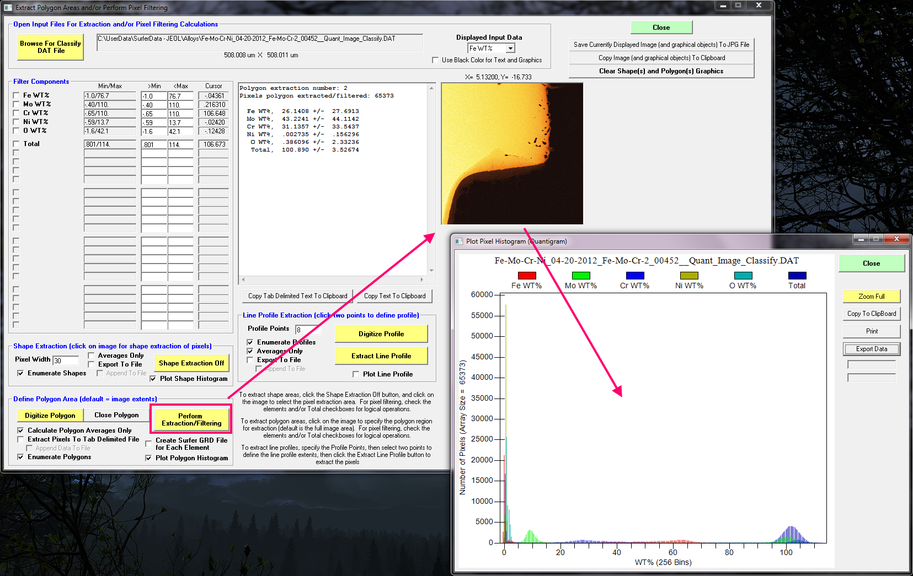The width and height of the screenshot is (913, 576).
Task: Open the Displayed Input Data dropdown
Action: (x=510, y=49)
